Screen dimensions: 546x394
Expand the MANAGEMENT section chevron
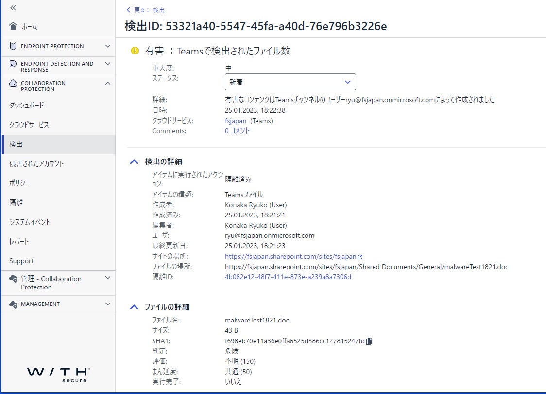click(108, 304)
